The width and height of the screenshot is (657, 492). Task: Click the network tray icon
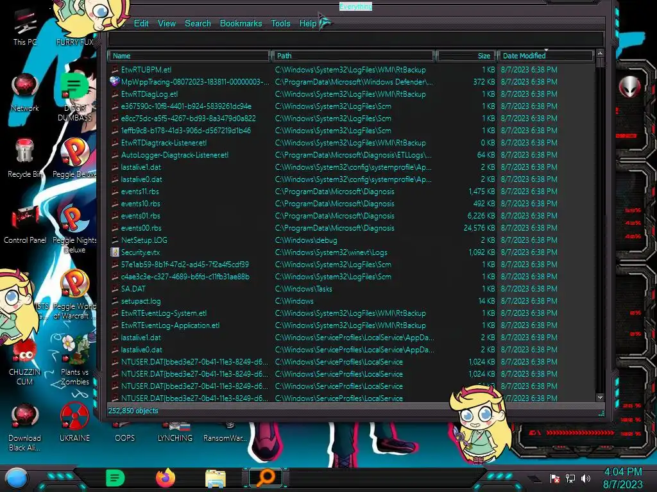click(570, 478)
